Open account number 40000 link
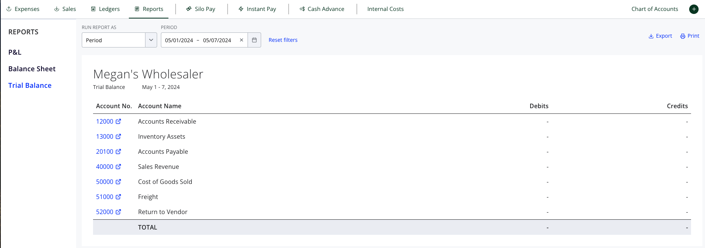Image resolution: width=705 pixels, height=248 pixels. 104,167
